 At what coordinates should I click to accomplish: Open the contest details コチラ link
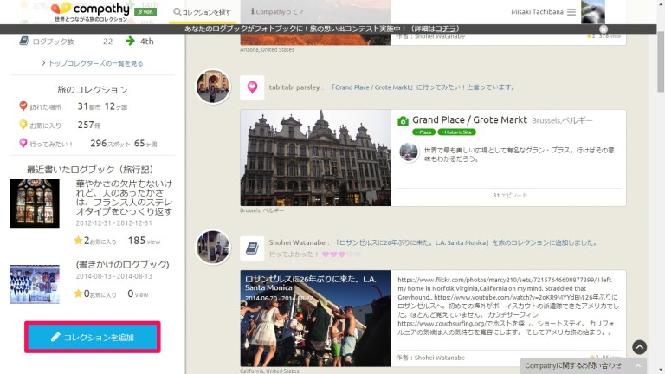coord(446,29)
